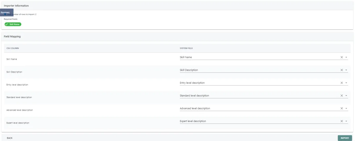355x141 pixels.
Task: Clear the Expert level description mapping
Action: pyautogui.click(x=341, y=121)
